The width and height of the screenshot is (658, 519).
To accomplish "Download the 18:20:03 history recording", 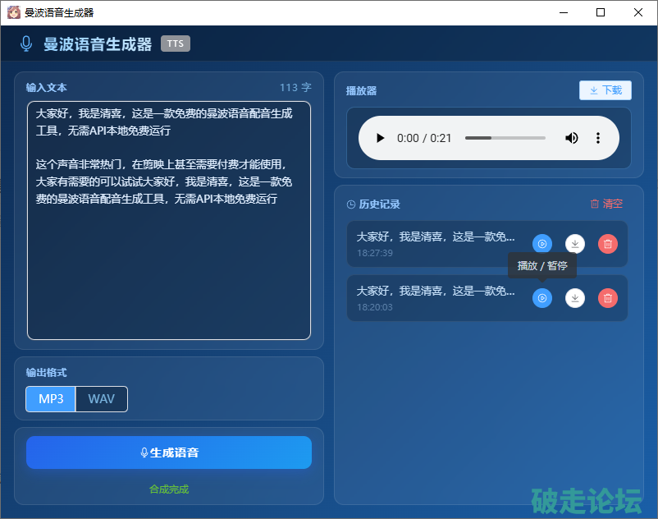I will click(575, 298).
